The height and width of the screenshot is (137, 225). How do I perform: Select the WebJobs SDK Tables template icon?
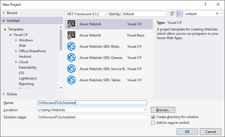tap(71, 80)
